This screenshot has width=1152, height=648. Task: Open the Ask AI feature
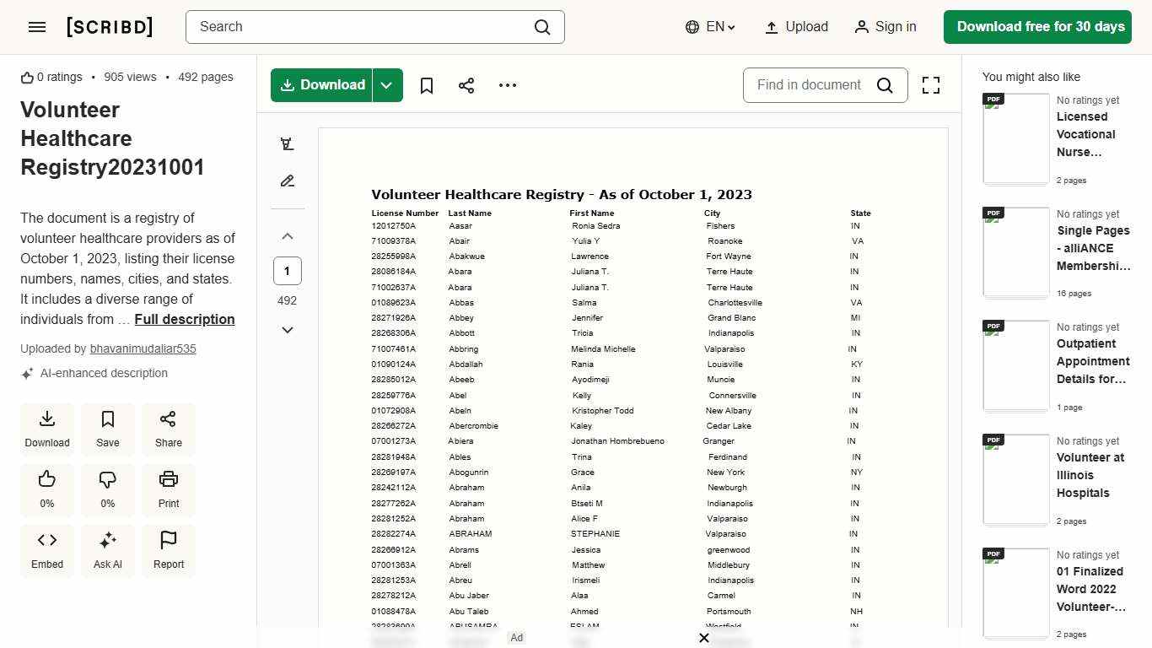pyautogui.click(x=107, y=550)
